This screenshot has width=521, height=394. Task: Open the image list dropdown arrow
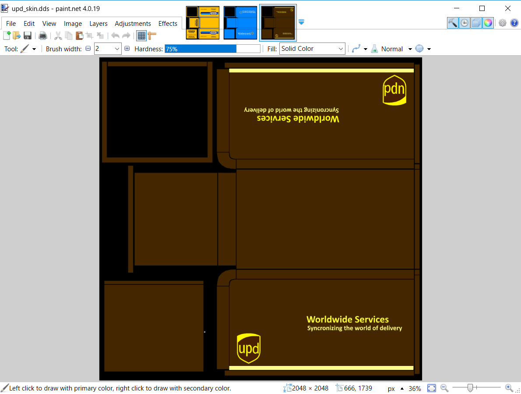tap(301, 22)
